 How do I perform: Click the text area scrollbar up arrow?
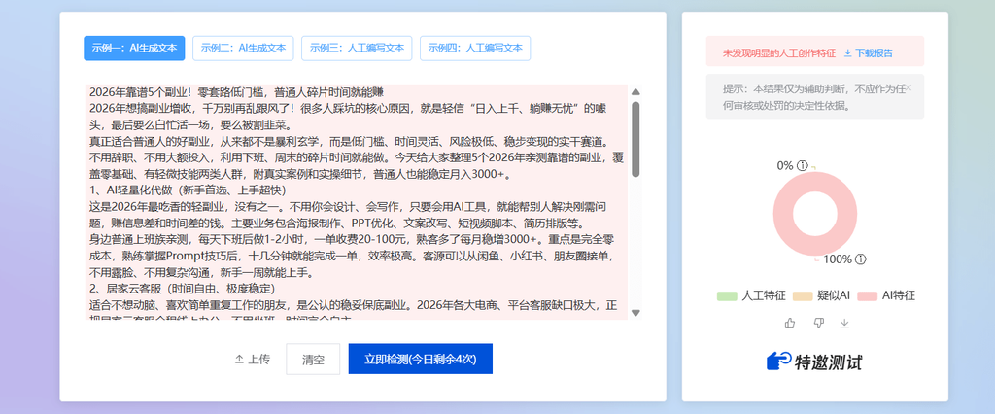pyautogui.click(x=635, y=92)
